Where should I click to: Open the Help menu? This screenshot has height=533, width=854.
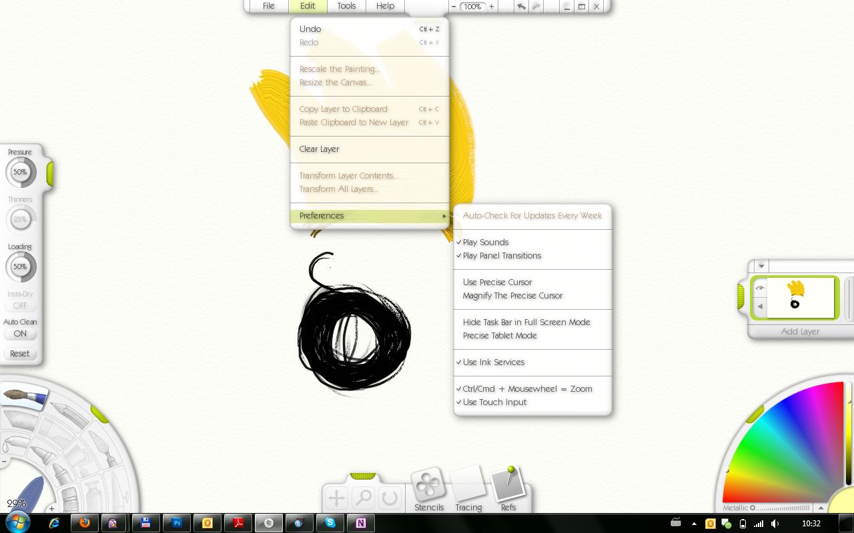(385, 6)
